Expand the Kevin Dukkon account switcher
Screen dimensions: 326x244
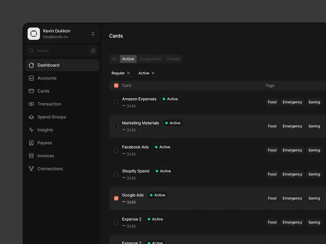tap(93, 34)
